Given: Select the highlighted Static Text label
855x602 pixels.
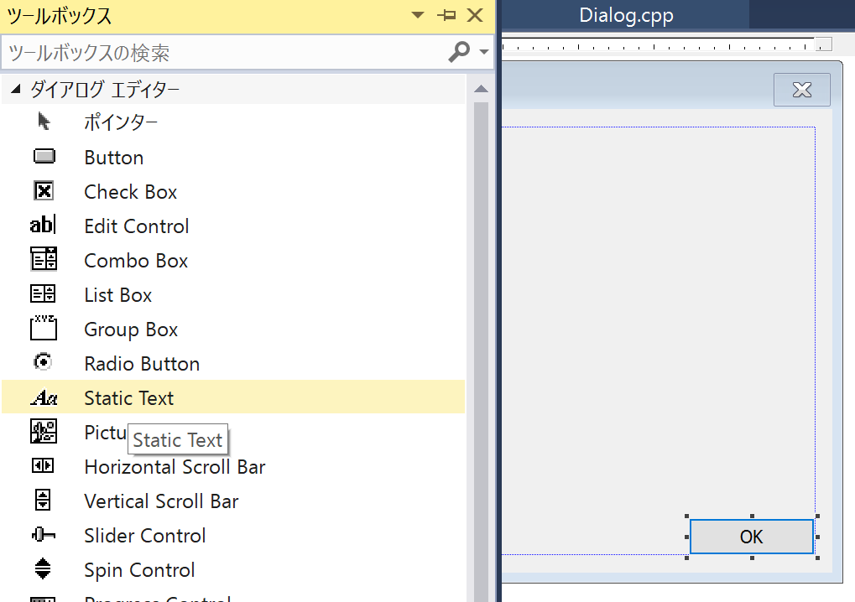Looking at the screenshot, I should click(x=129, y=397).
